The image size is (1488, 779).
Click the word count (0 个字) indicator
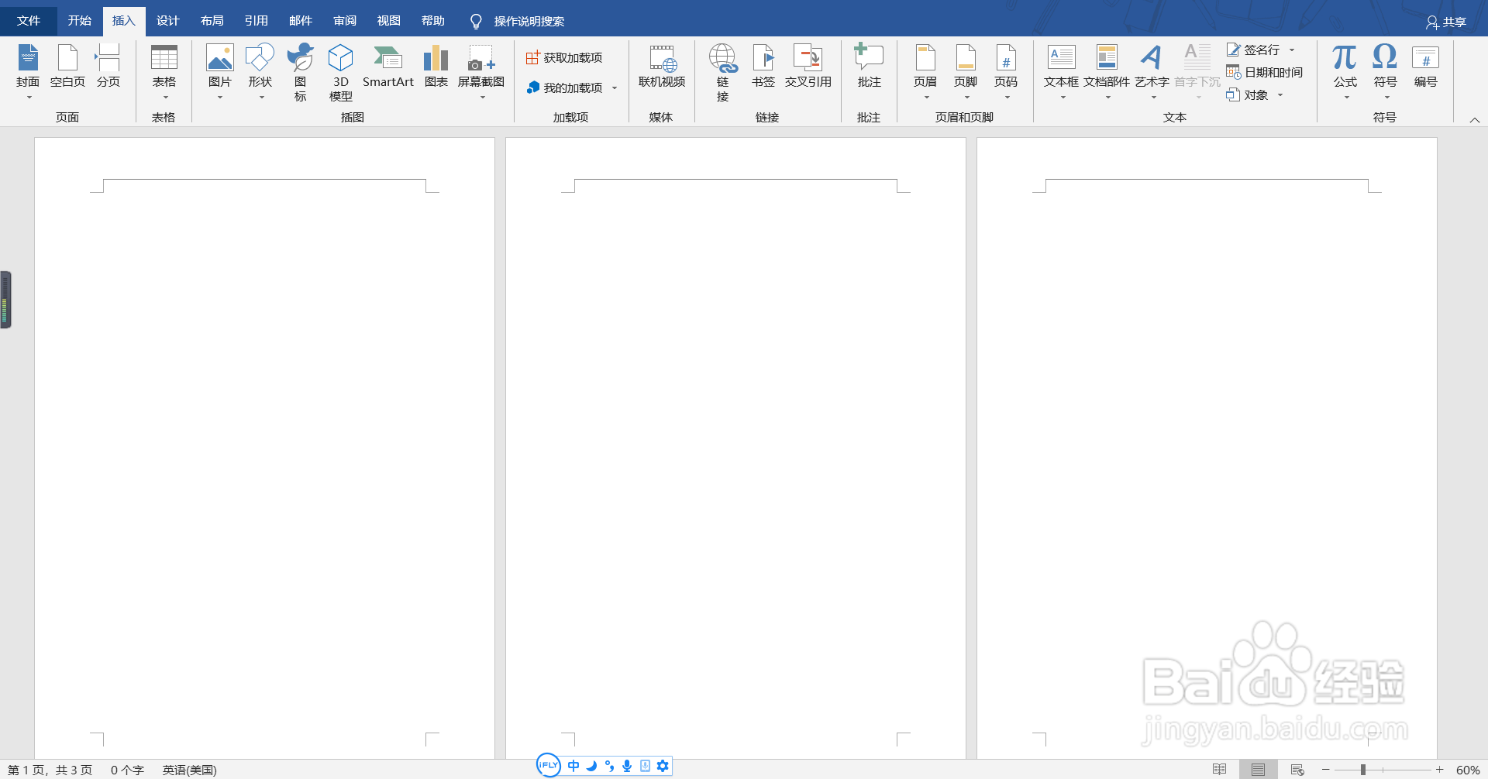pos(127,770)
